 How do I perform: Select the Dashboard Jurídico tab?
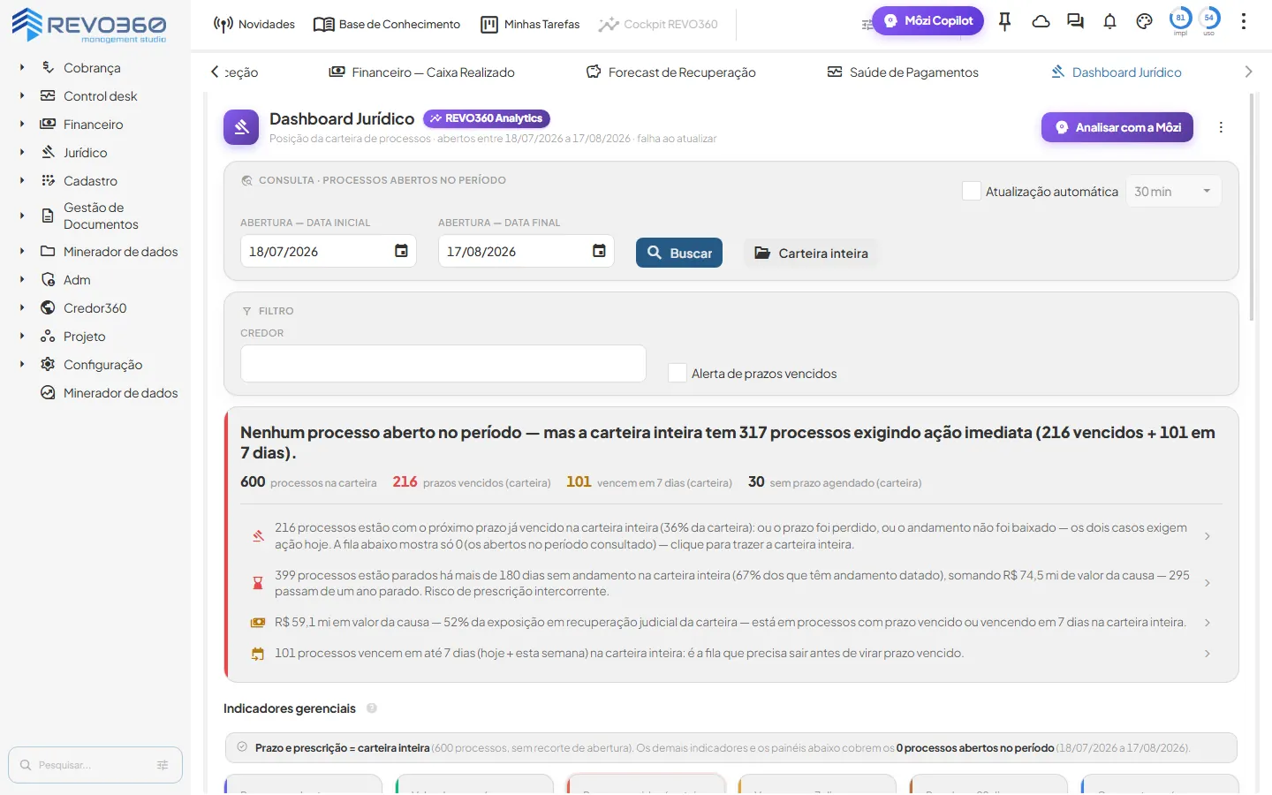[x=1116, y=72]
